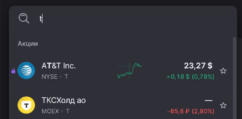Click ticker symbol T next to NYSE
The image size is (242, 119).
click(66, 77)
